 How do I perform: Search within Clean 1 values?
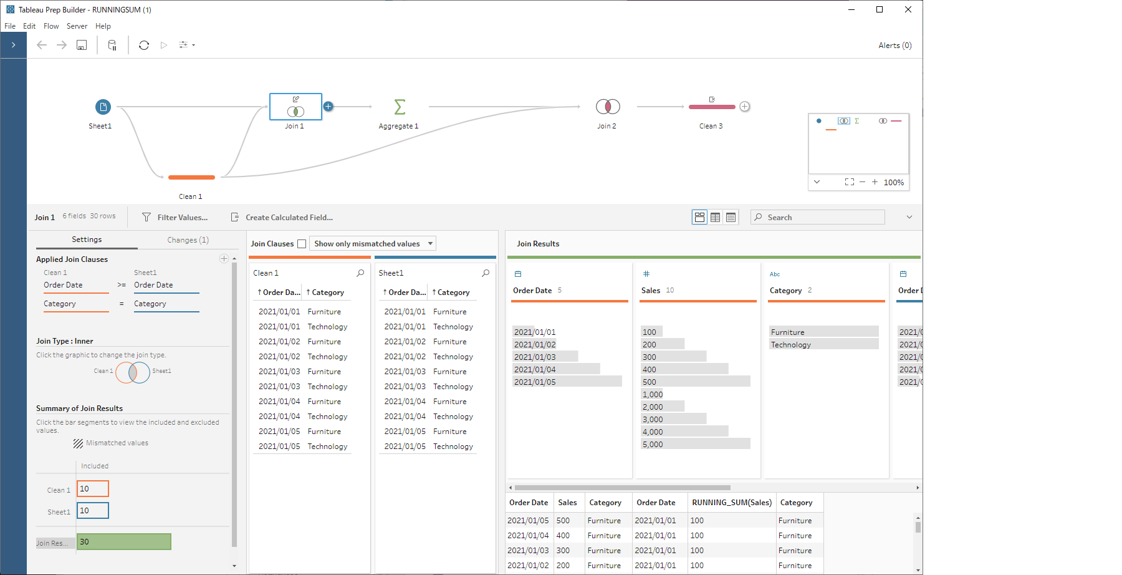(360, 273)
